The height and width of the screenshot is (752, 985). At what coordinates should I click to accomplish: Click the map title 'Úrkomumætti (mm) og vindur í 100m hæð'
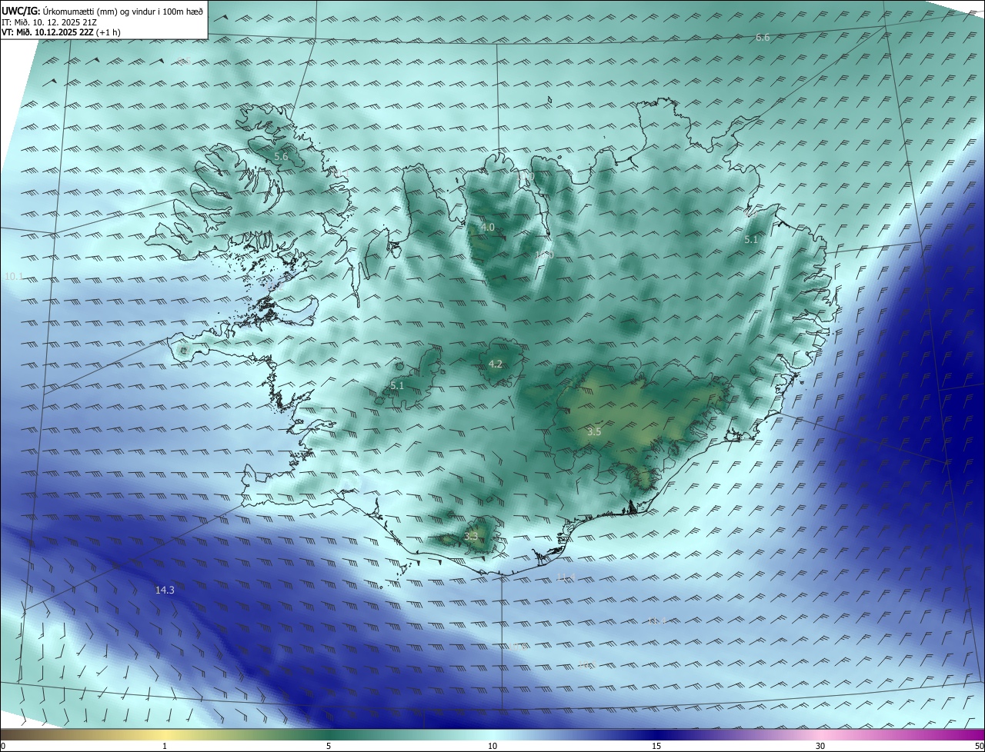pyautogui.click(x=122, y=11)
